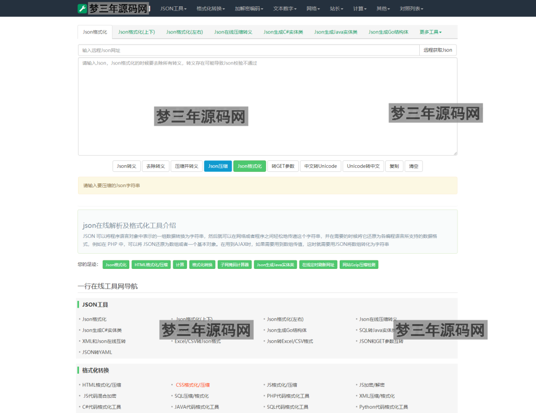Click the Json转义 button

(127, 166)
